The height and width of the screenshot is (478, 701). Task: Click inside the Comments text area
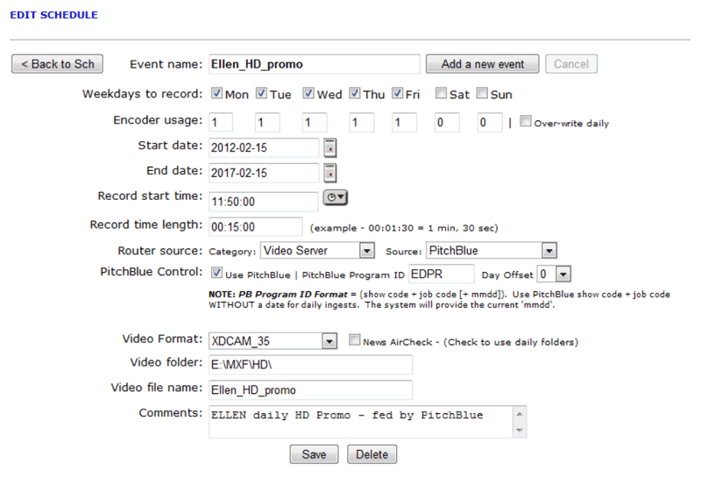click(x=361, y=422)
